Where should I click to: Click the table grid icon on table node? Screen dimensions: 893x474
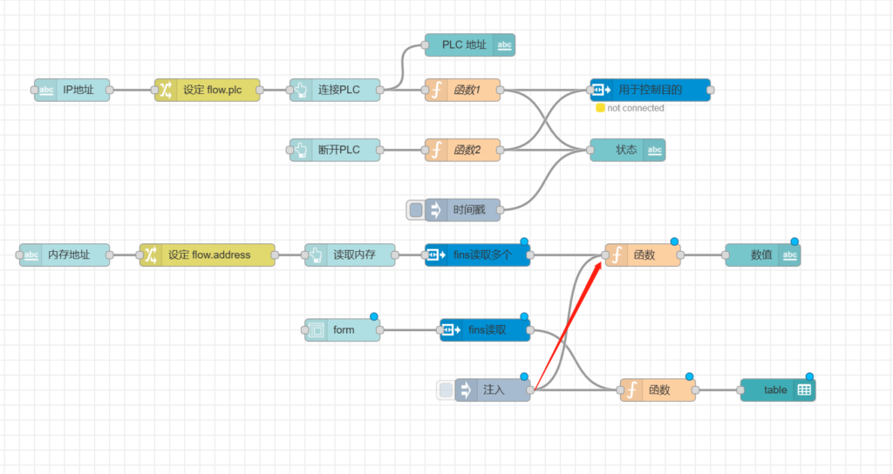pos(804,390)
